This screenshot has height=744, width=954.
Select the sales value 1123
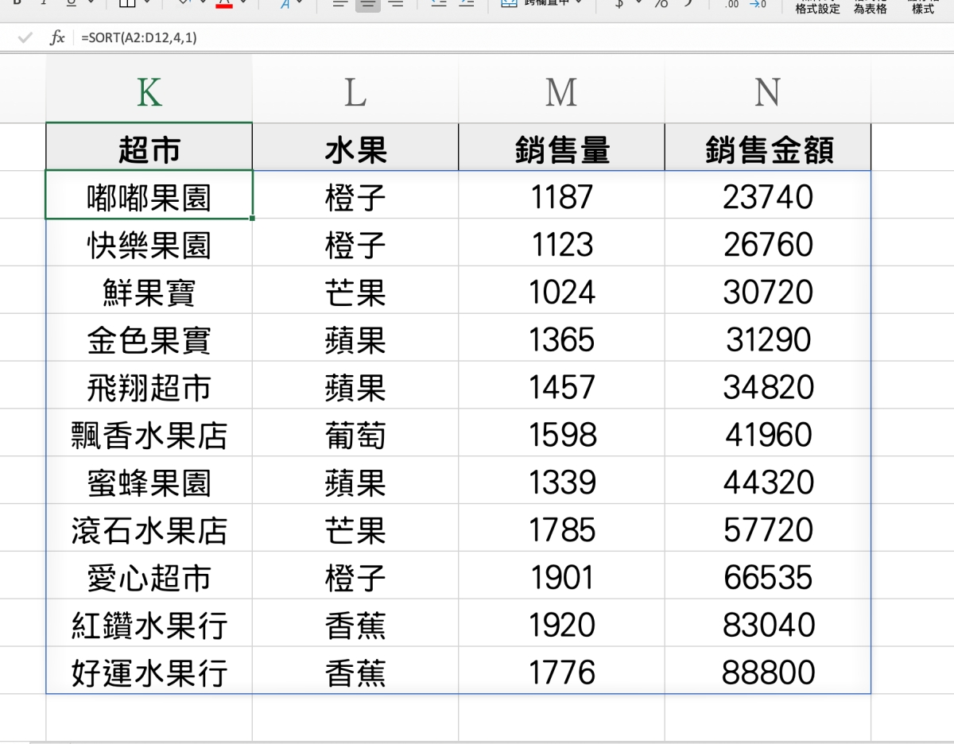(561, 242)
